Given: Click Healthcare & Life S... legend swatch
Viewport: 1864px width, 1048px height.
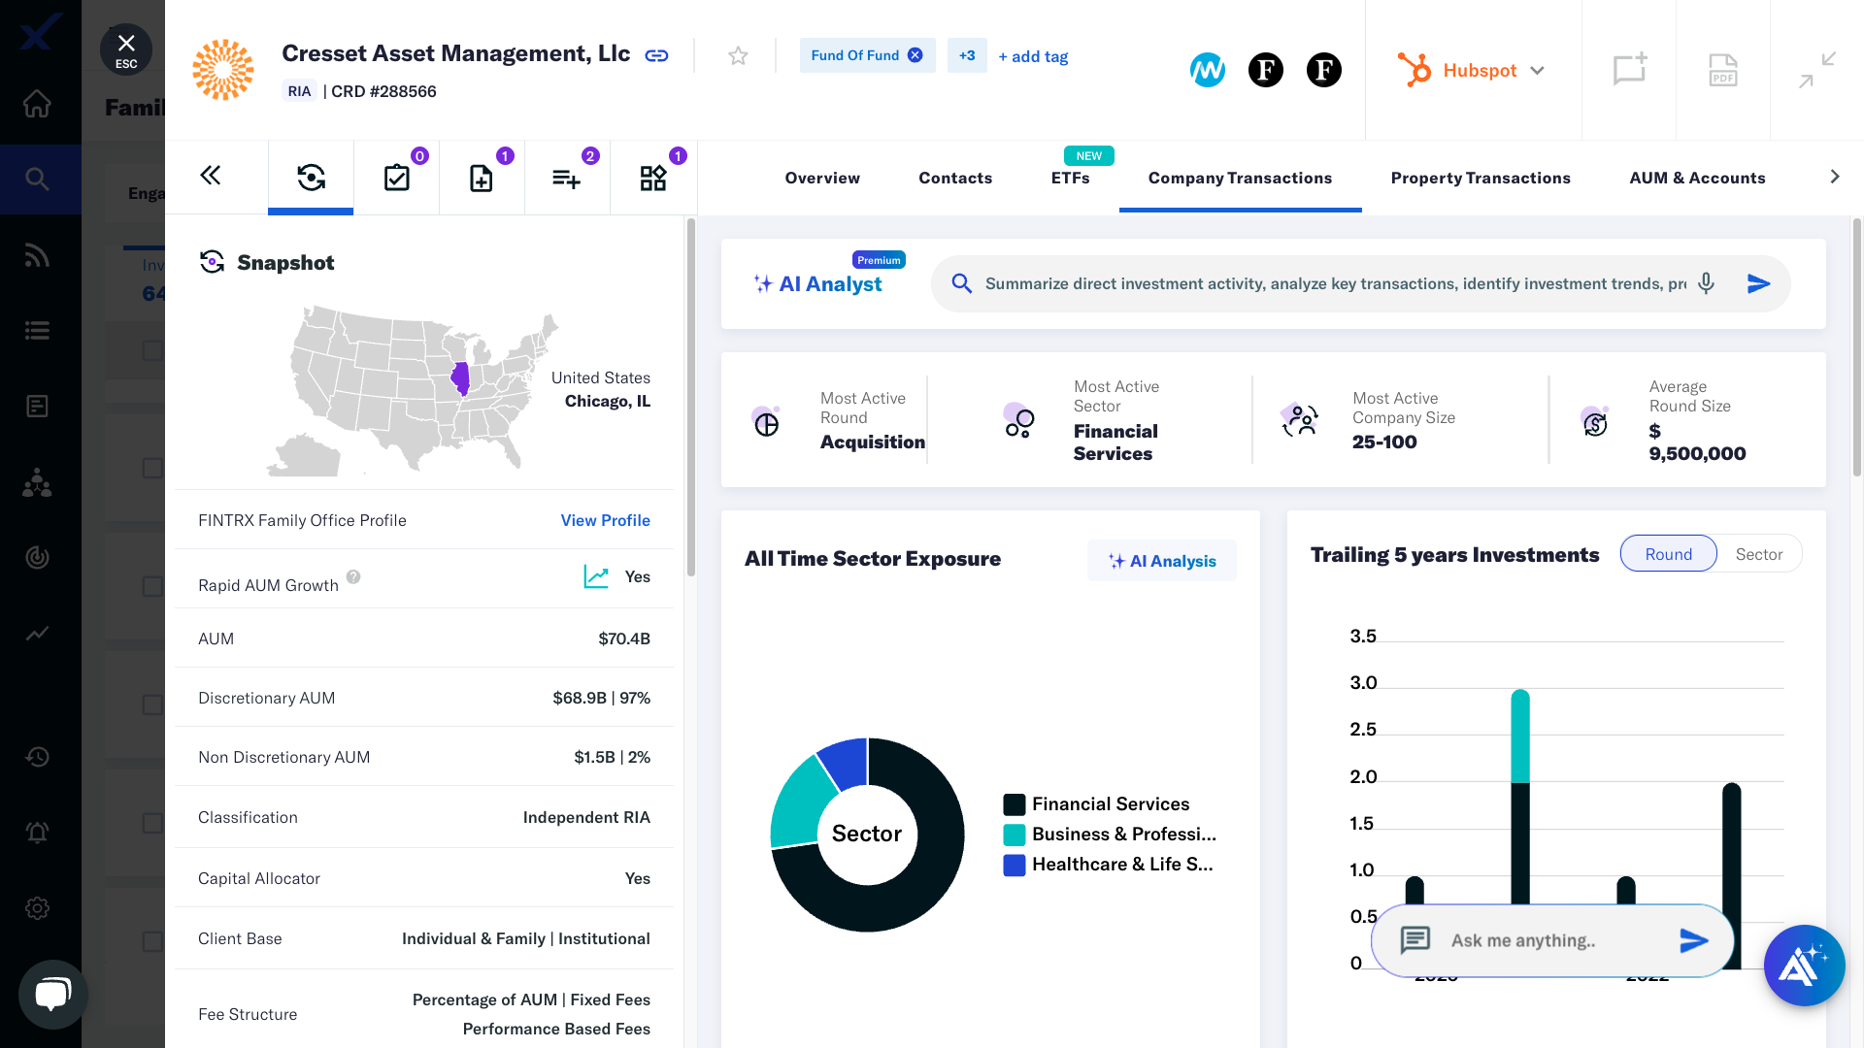Looking at the screenshot, I should tap(1014, 865).
